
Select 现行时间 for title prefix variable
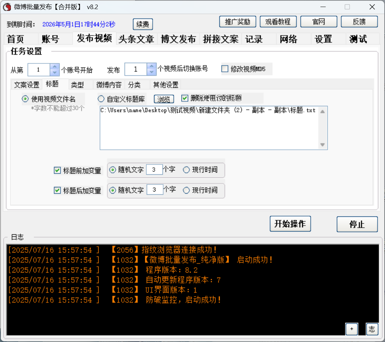pos(186,170)
